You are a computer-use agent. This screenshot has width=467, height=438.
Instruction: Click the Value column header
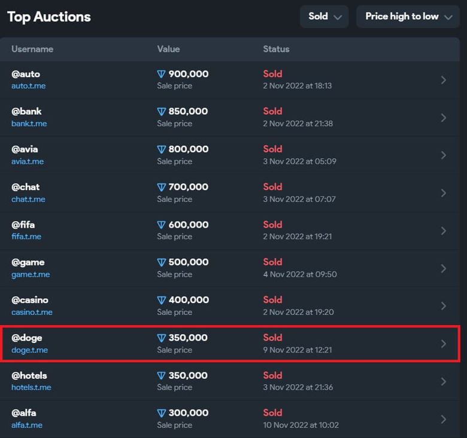pos(168,49)
